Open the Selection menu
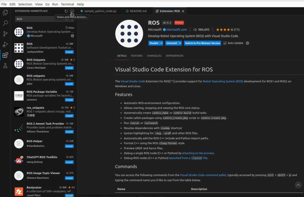Viewport: 304px width, 197px height. (x=25, y=4)
